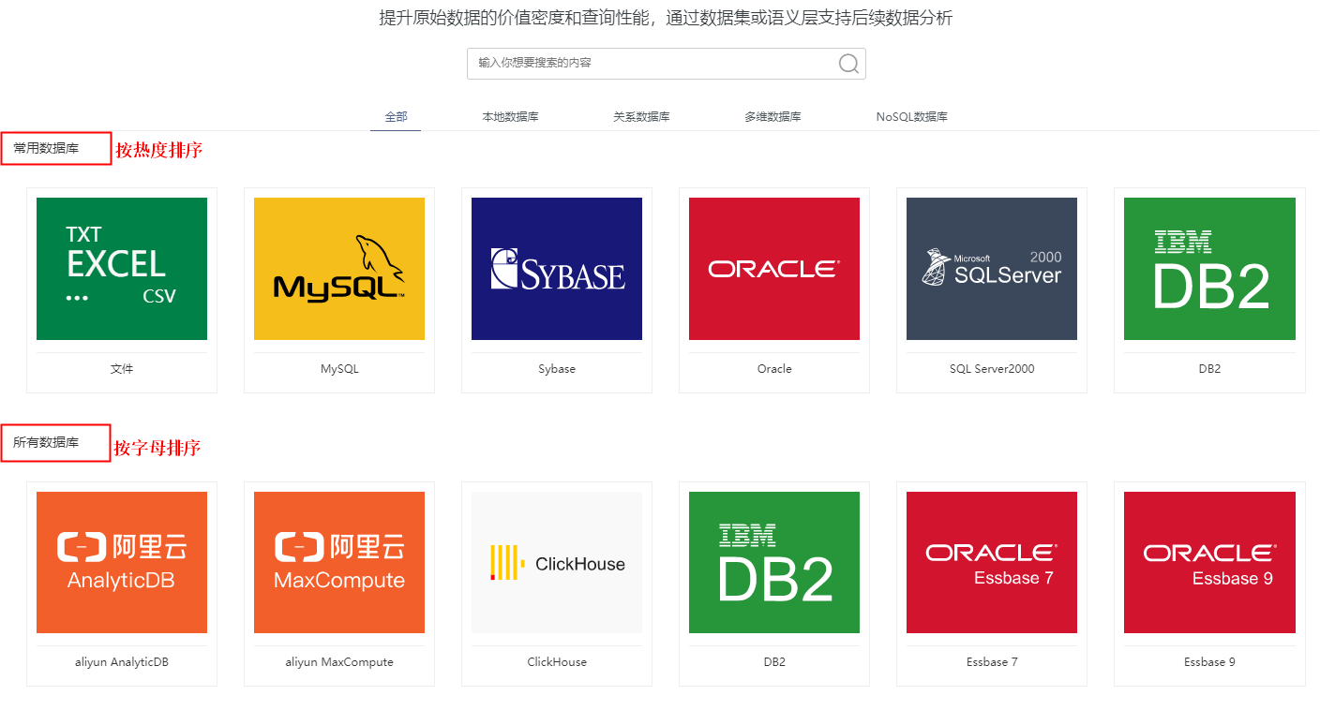Select the Aliyun AnalyticDB logo tile

click(x=122, y=562)
